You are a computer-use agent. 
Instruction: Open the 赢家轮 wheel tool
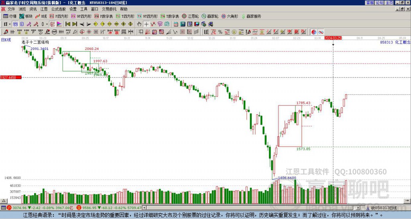(210, 16)
